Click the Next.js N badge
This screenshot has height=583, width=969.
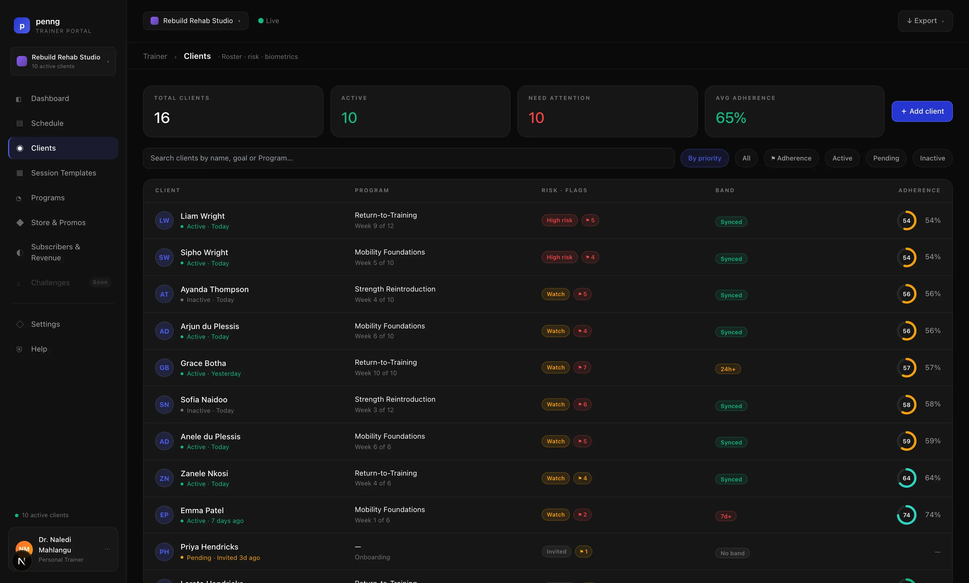[x=22, y=561]
